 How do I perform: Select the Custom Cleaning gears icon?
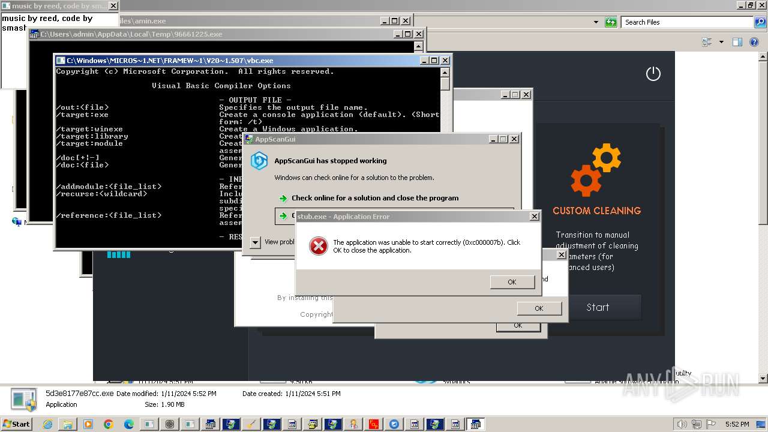click(596, 170)
